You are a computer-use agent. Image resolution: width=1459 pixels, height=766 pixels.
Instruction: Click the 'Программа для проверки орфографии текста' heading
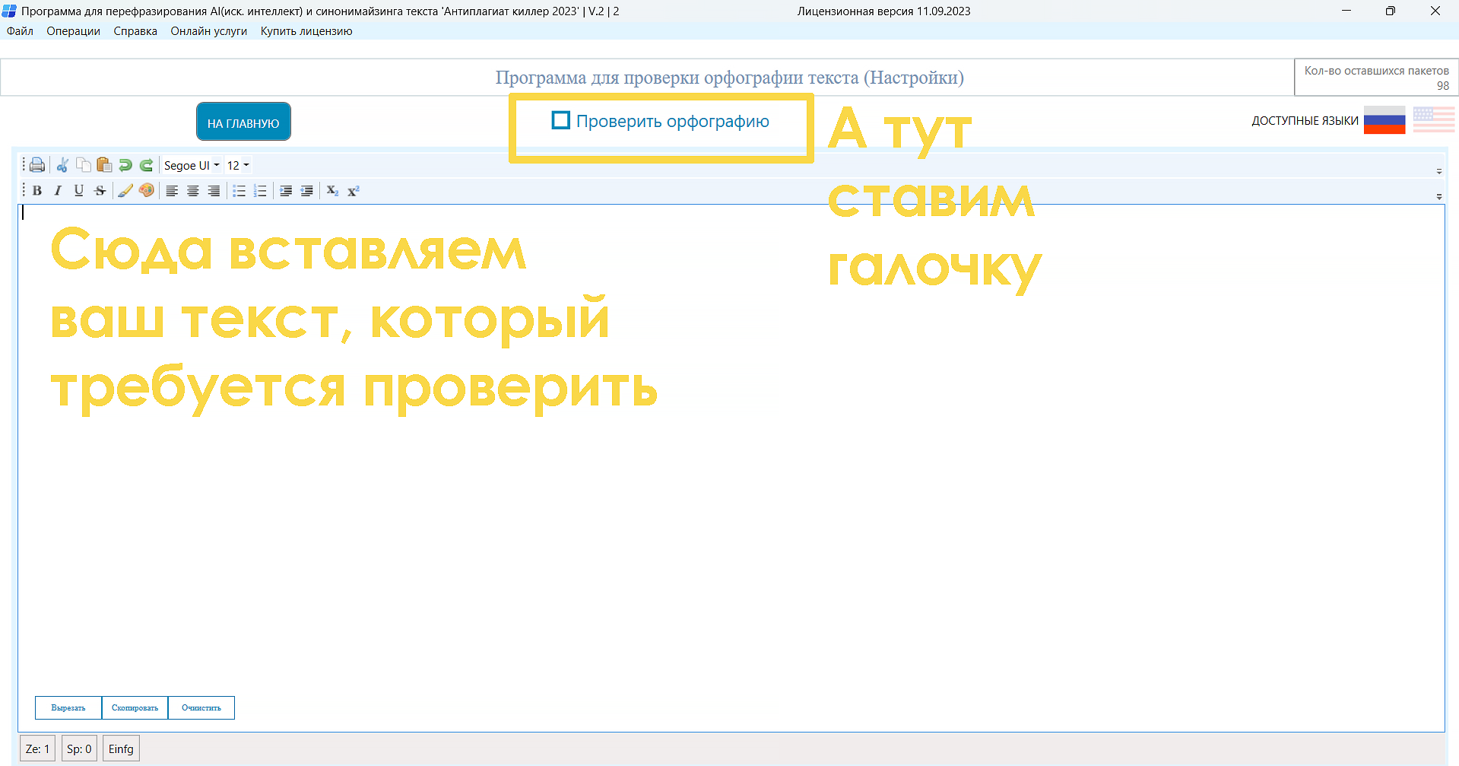click(x=730, y=78)
